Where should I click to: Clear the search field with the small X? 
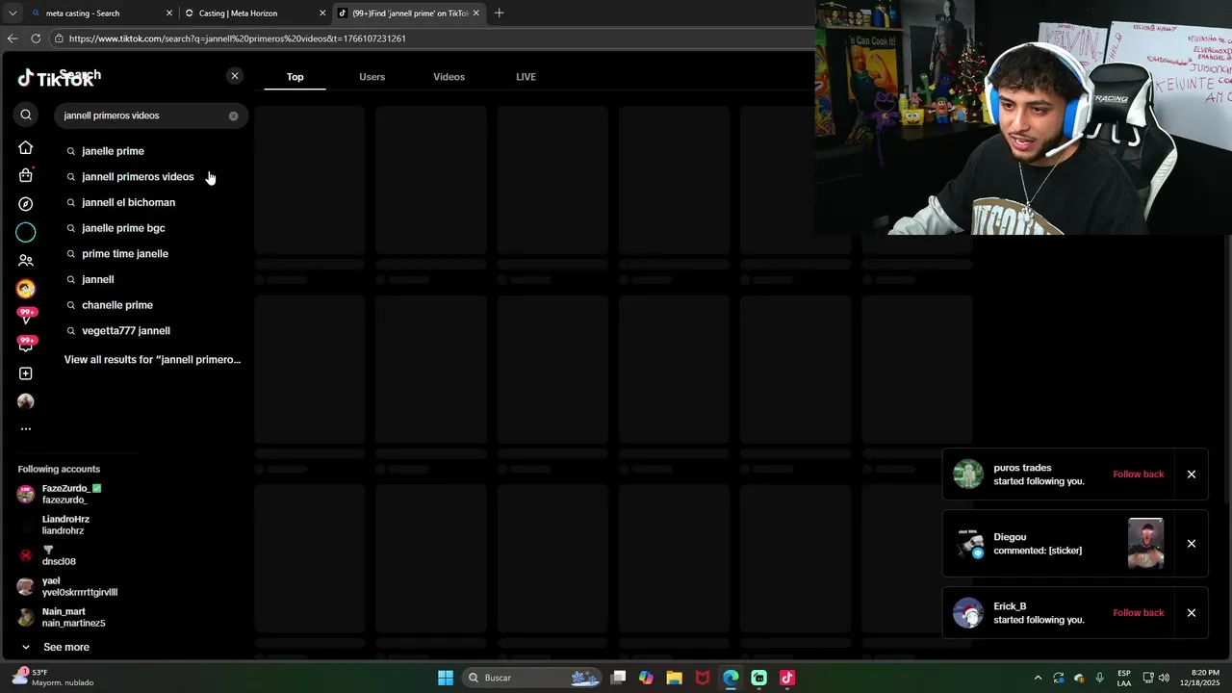pos(233,115)
